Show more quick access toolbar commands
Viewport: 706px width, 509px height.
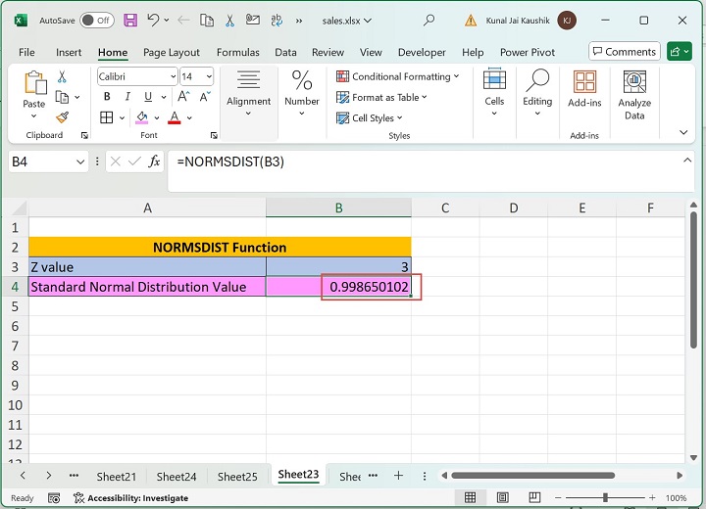click(x=299, y=21)
